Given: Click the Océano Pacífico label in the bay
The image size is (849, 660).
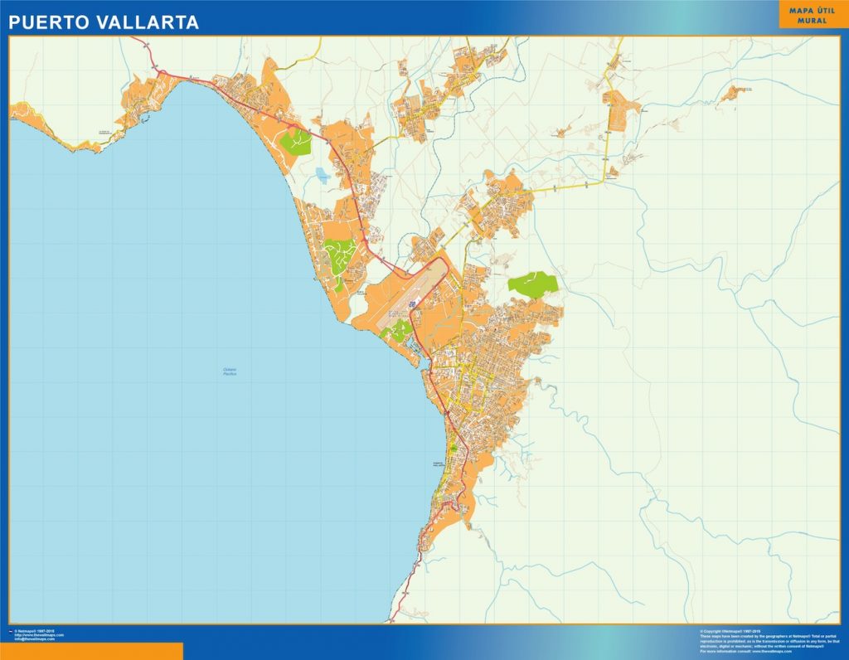Looking at the screenshot, I should (x=230, y=371).
